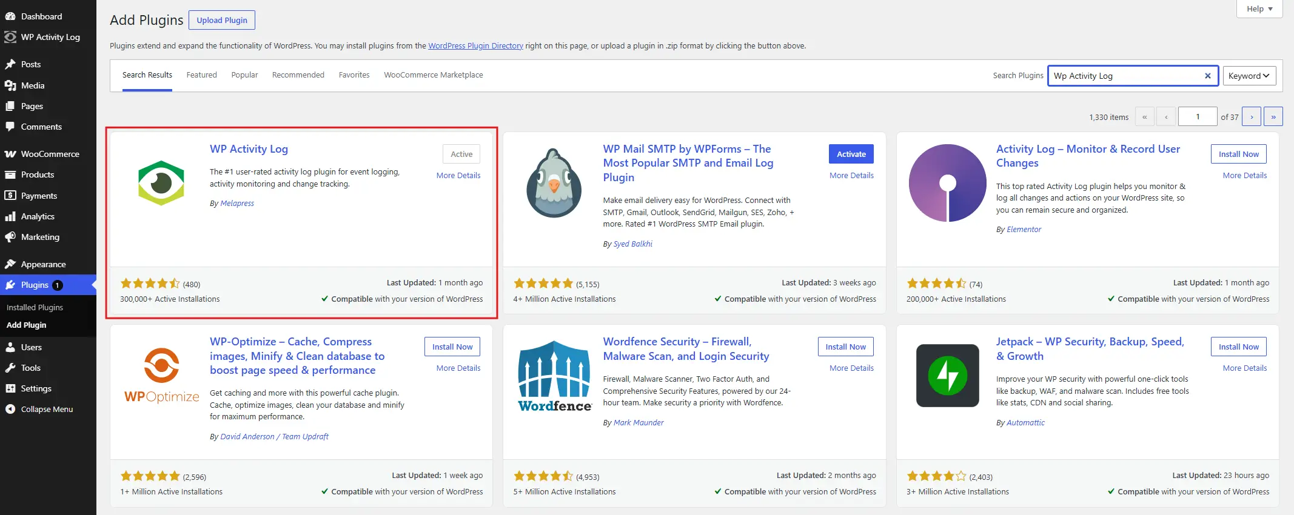Click the disabled Active button on WP Activity Log
The height and width of the screenshot is (515, 1294).
(x=461, y=154)
